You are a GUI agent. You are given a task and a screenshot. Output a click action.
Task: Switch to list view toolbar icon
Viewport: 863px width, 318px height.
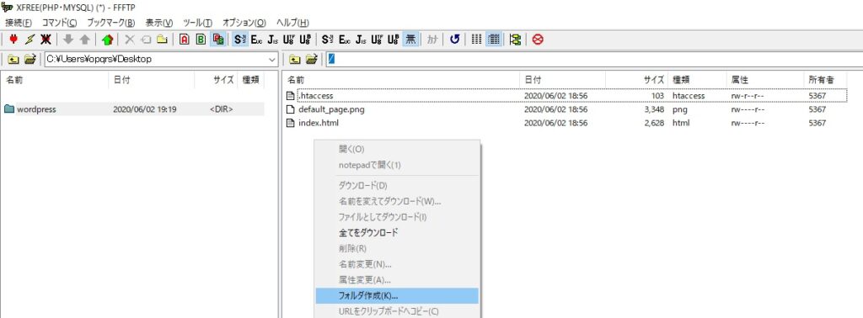click(477, 40)
